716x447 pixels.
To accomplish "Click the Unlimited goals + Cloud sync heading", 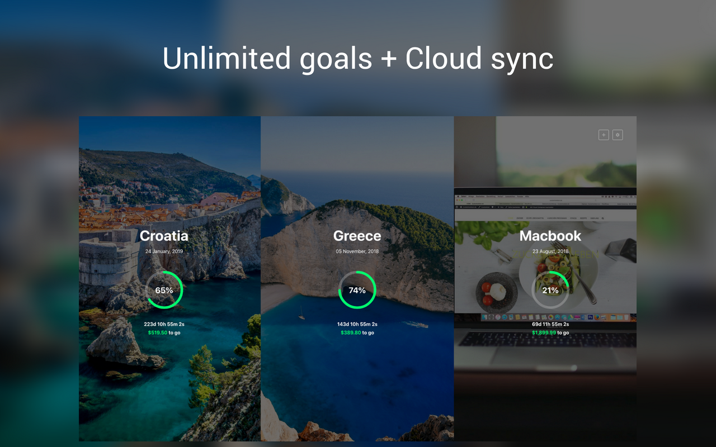I will pyautogui.click(x=358, y=59).
